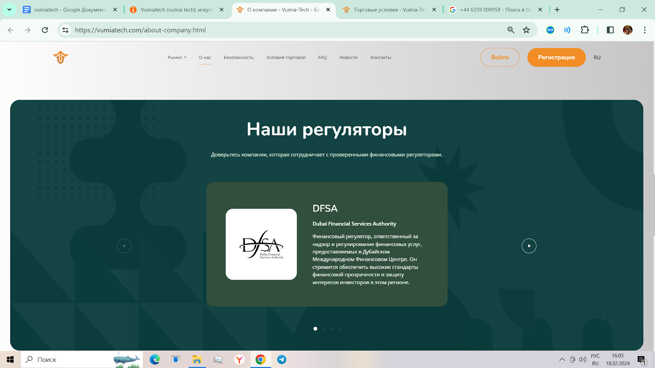Image resolution: width=655 pixels, height=368 pixels.
Task: Open the FAQ page
Action: [x=323, y=57]
